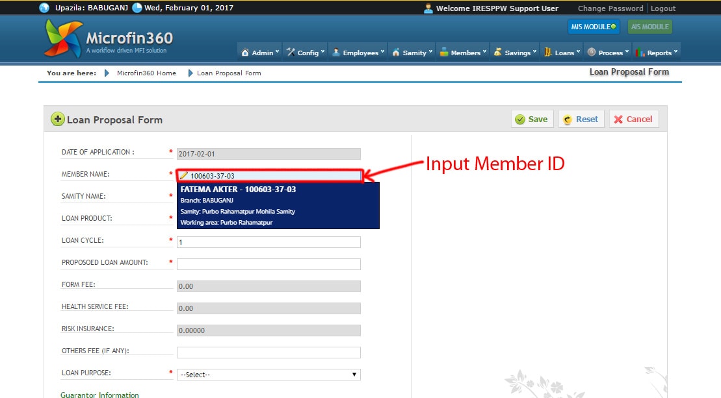Select FATEMA AKTER from the autocomplete suggestion

coord(278,205)
